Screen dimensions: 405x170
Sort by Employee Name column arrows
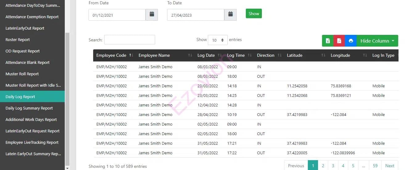click(190, 55)
